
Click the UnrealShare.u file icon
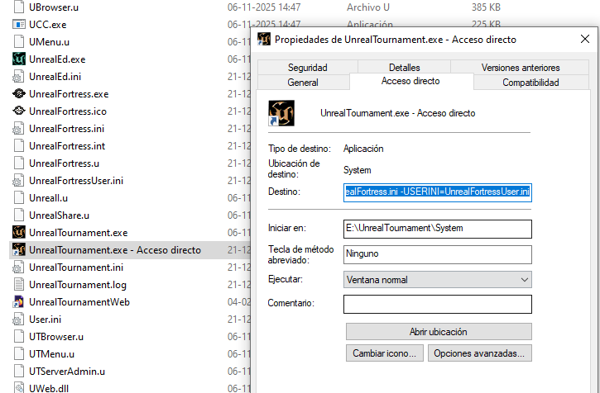coord(19,215)
